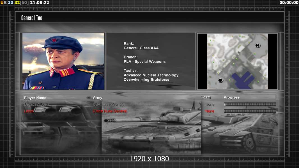Click the 21:08:22 clock readout
Screen dimensions: 299x168
(40, 3)
